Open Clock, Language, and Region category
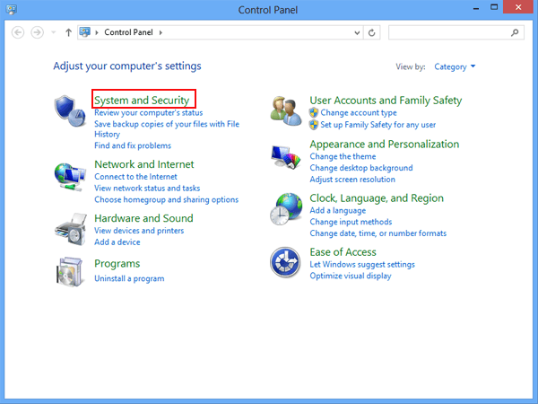Image resolution: width=538 pixels, height=404 pixels. click(x=377, y=198)
